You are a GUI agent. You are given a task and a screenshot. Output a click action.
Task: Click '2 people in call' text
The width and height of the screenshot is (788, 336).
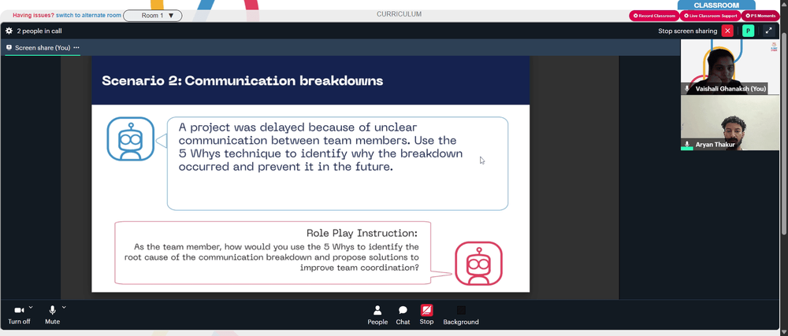point(39,31)
